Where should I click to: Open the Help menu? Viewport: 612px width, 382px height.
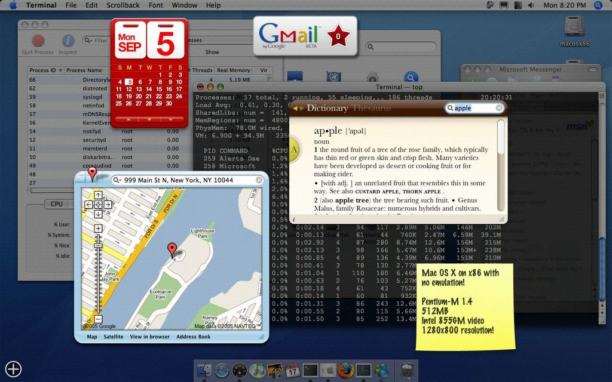tap(213, 5)
